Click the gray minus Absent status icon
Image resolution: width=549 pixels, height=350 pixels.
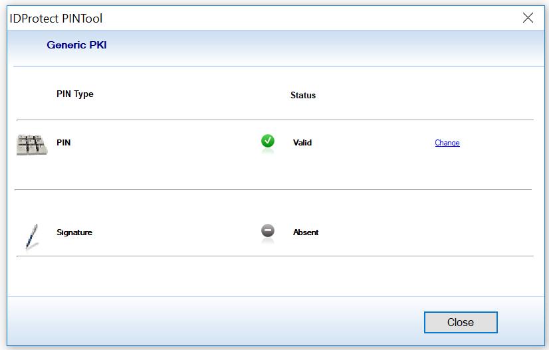tap(268, 230)
